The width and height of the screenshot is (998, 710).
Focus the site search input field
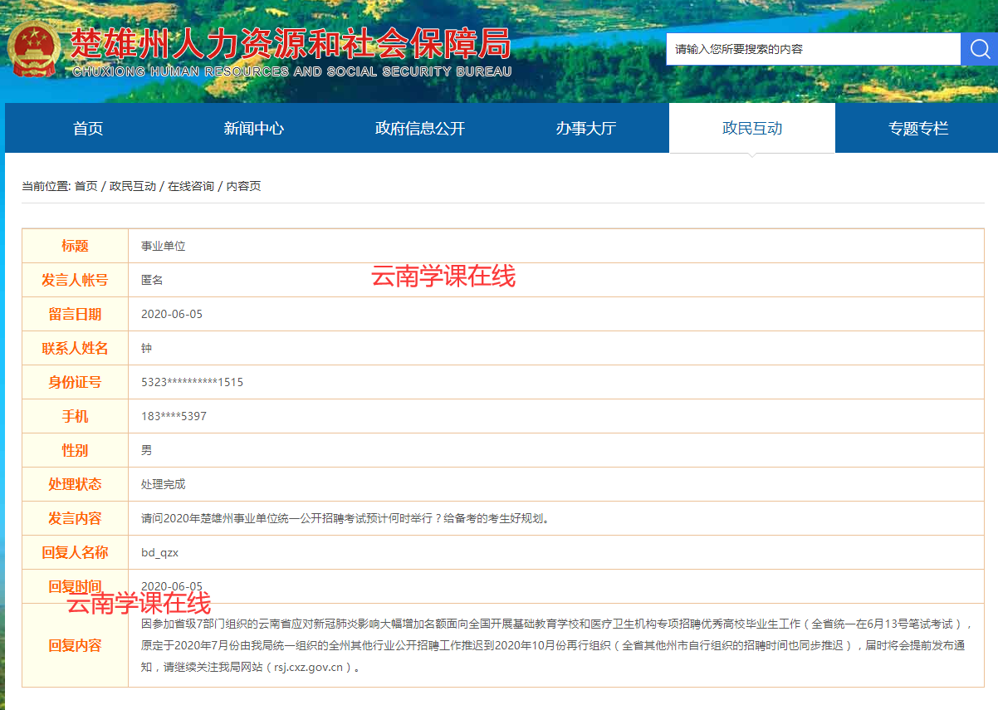pyautogui.click(x=813, y=49)
